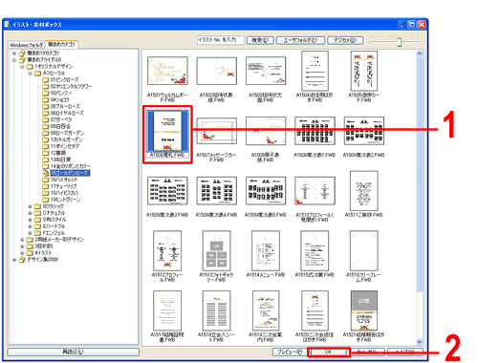Select the A1518 witness sheet thumbnail

216,310
